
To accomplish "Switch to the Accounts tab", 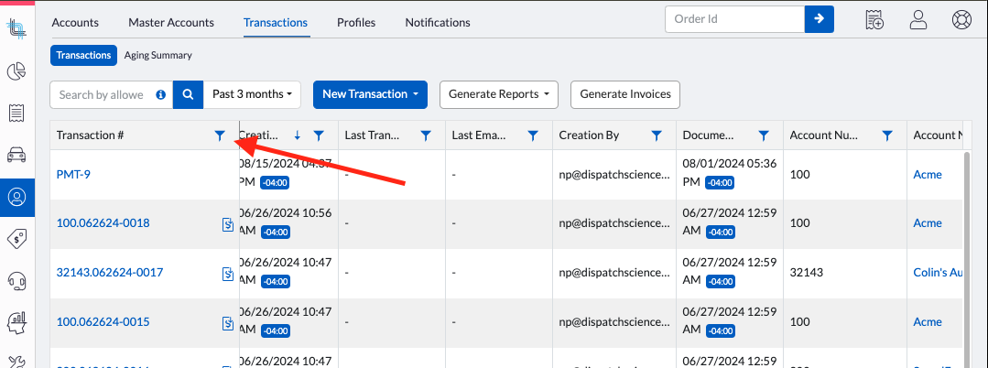I will [x=75, y=23].
